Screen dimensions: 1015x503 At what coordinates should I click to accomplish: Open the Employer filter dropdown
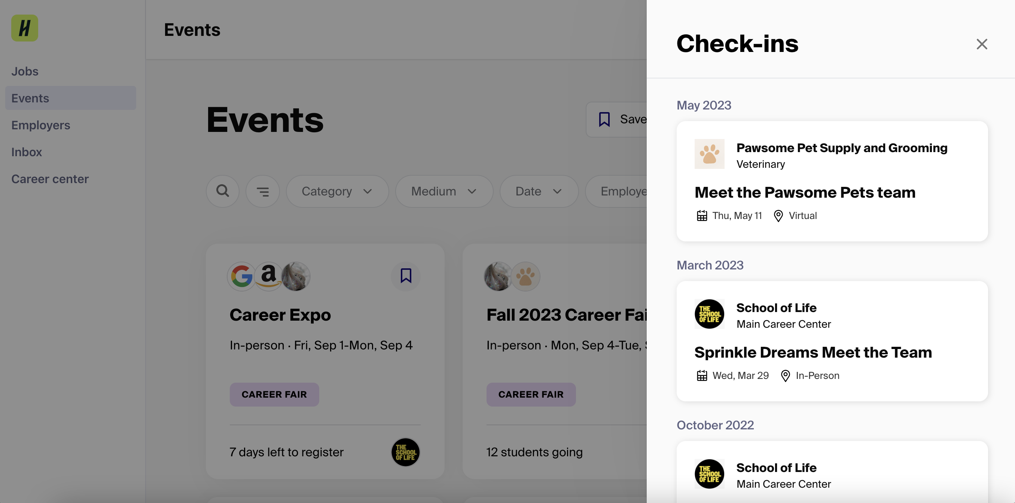[616, 191]
